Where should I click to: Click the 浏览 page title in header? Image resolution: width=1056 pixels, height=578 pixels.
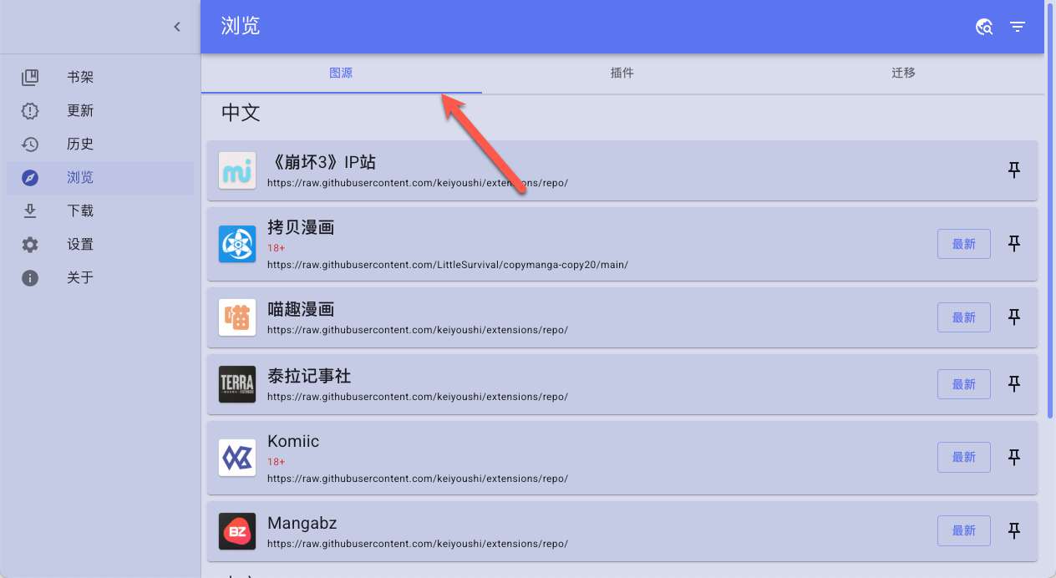click(241, 26)
